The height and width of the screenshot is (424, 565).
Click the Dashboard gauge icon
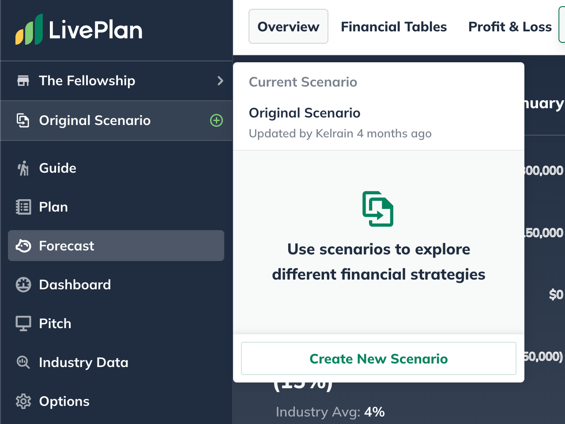click(23, 285)
